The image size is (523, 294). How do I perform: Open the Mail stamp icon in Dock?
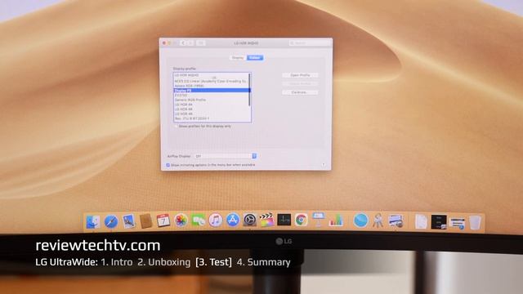[128, 221]
